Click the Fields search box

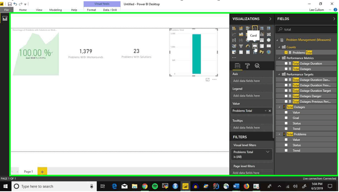tap(306, 30)
